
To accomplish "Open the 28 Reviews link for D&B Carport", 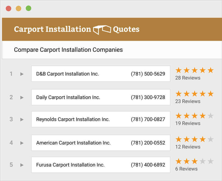I will tap(188, 78).
